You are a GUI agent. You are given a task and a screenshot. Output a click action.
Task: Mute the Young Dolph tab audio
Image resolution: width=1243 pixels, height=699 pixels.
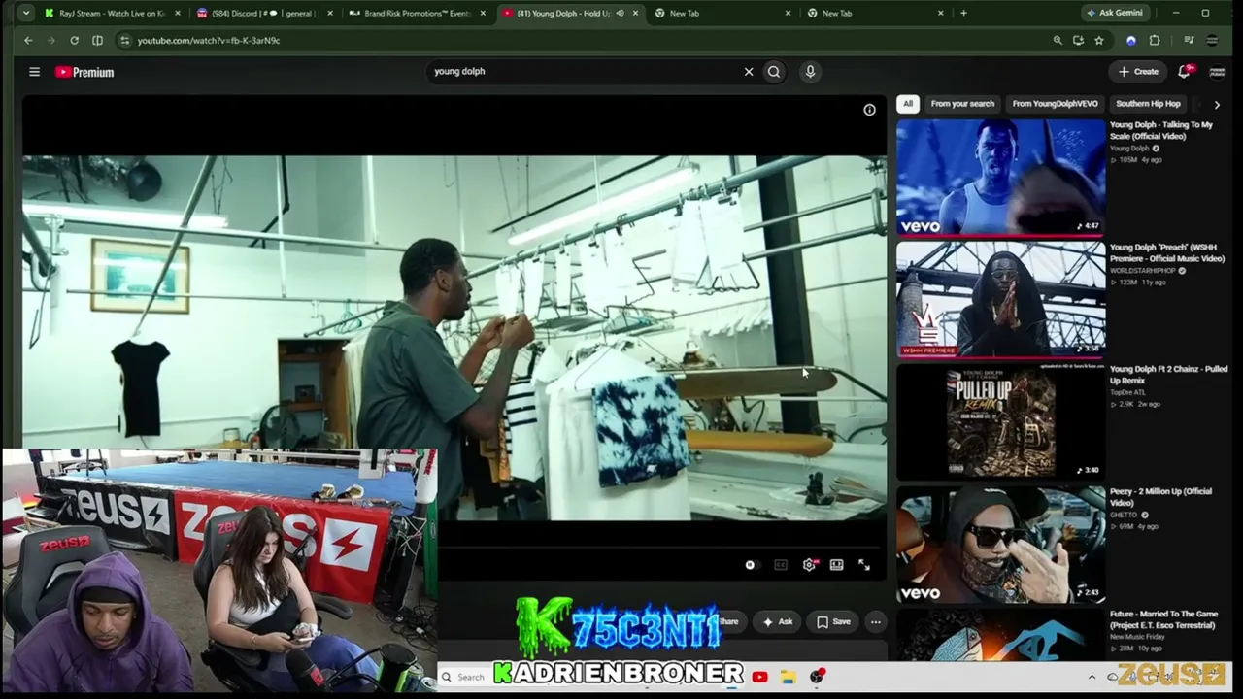[620, 14]
